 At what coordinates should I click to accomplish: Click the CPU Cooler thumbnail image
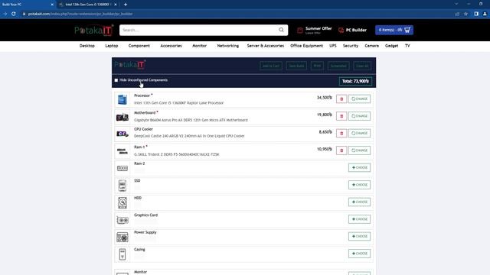pos(122,134)
